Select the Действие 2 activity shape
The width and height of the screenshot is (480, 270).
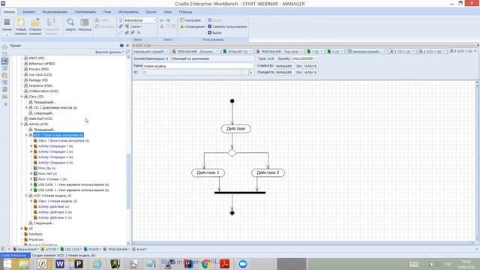click(268, 173)
